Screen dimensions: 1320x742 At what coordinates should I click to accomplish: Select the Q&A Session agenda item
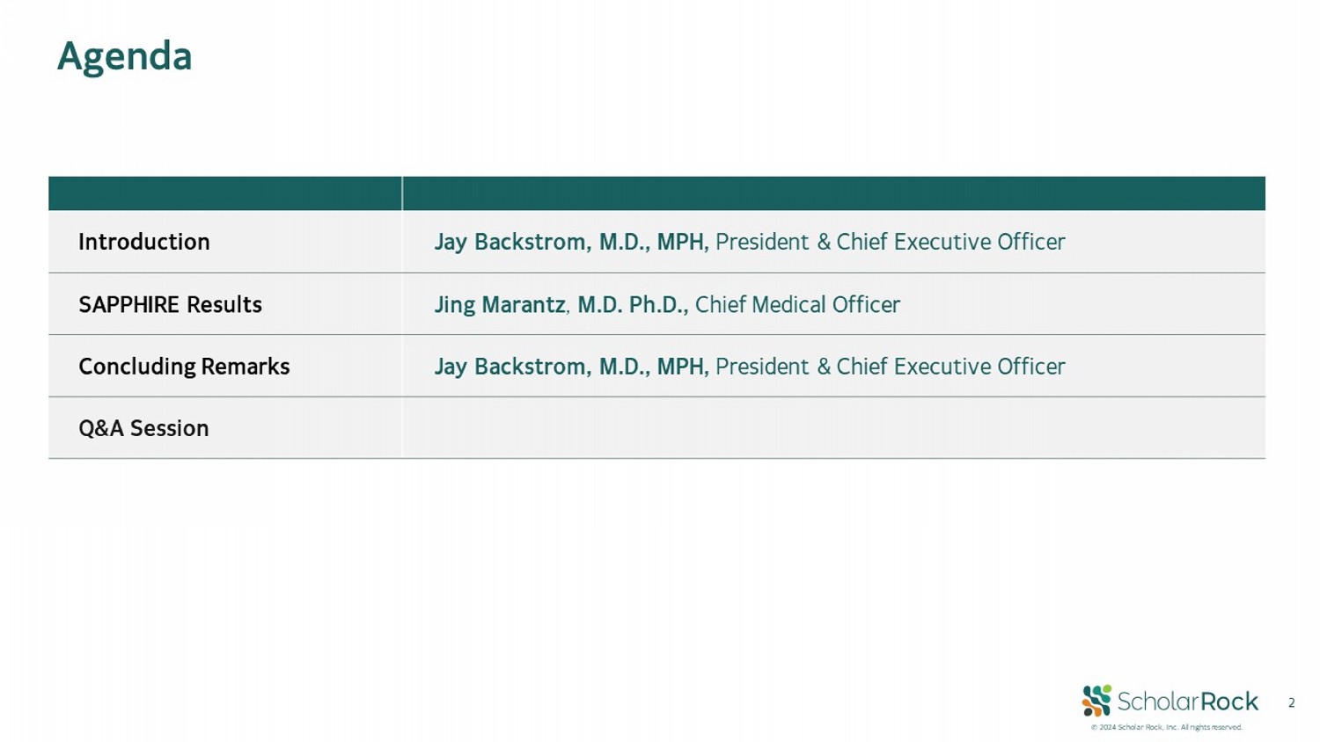143,428
